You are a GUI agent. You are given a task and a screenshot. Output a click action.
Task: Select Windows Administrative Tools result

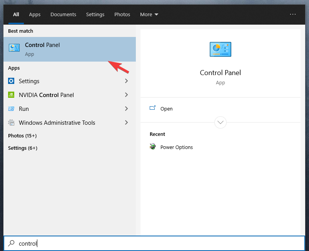click(70, 122)
